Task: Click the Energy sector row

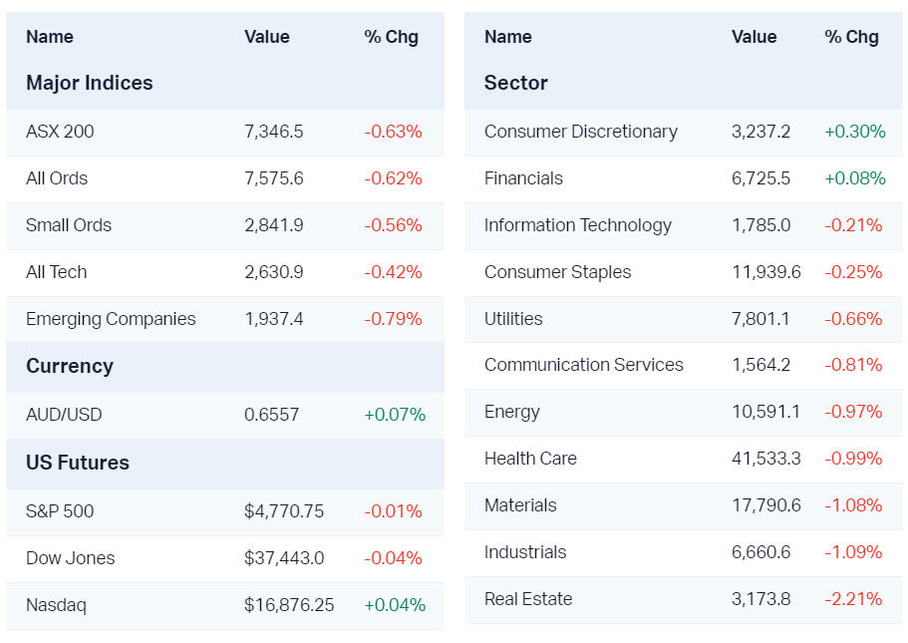Action: [x=511, y=412]
